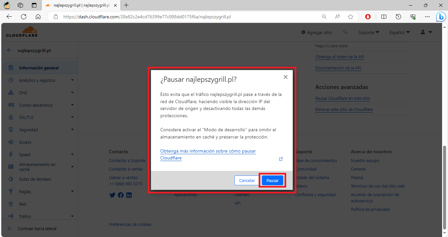Open the link about how to pause Cloudflare
This screenshot has height=237, width=448.
pyautogui.click(x=208, y=155)
